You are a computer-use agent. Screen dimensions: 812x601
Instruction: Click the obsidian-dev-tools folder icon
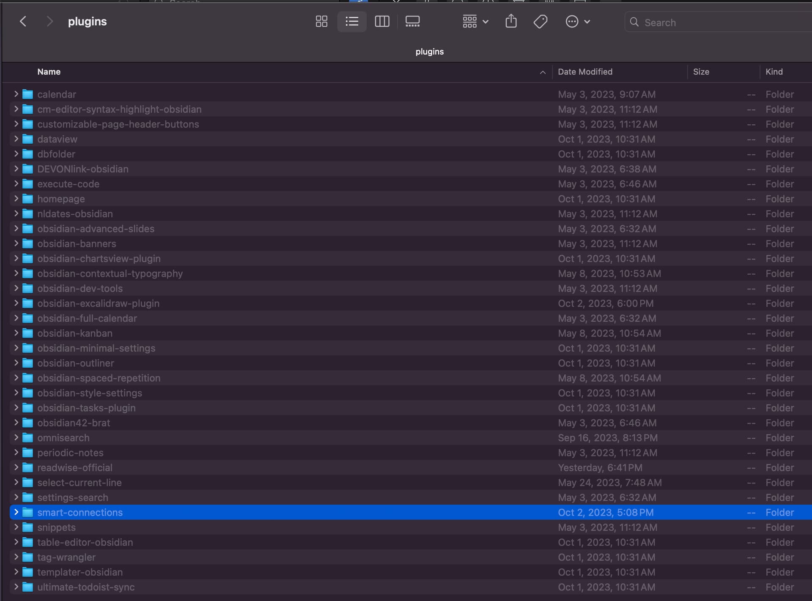(x=27, y=288)
